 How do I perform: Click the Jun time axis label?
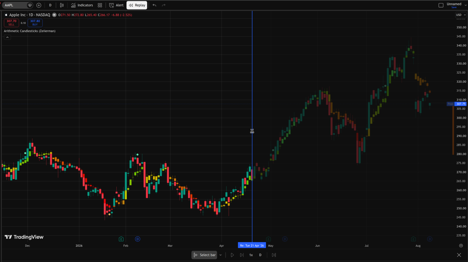click(x=317, y=246)
